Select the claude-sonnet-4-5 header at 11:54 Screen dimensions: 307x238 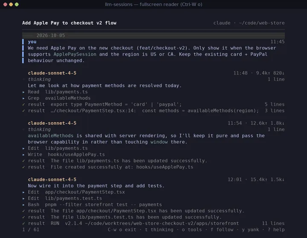(x=52, y=123)
